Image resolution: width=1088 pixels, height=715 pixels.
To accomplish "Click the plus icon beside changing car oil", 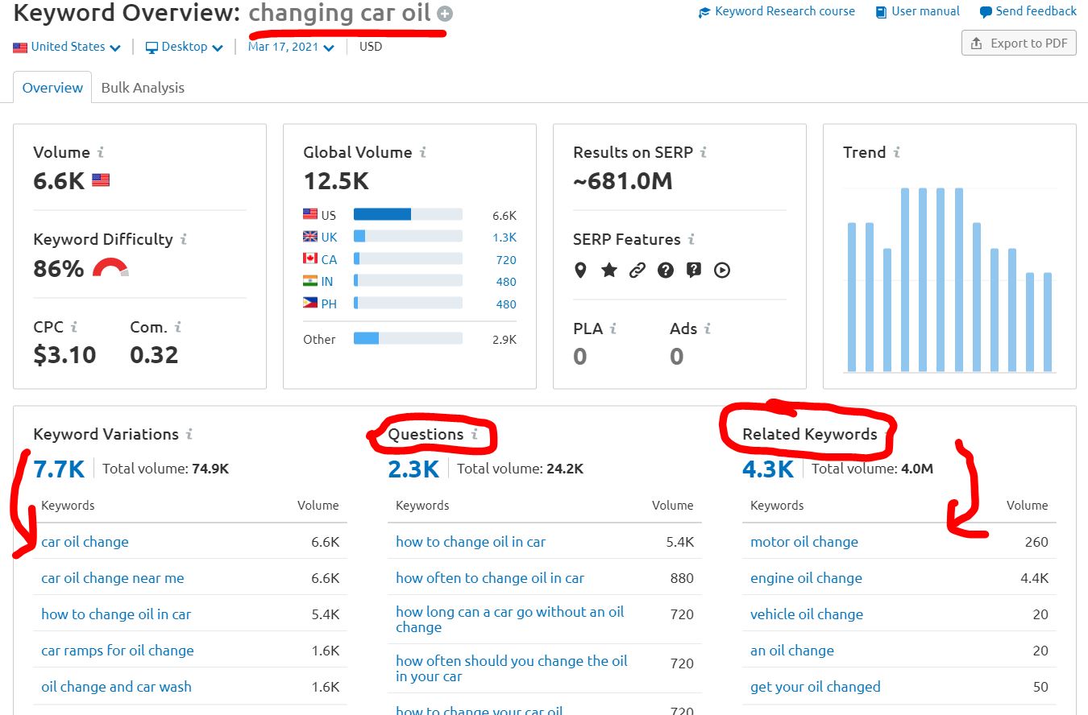I will tap(445, 14).
